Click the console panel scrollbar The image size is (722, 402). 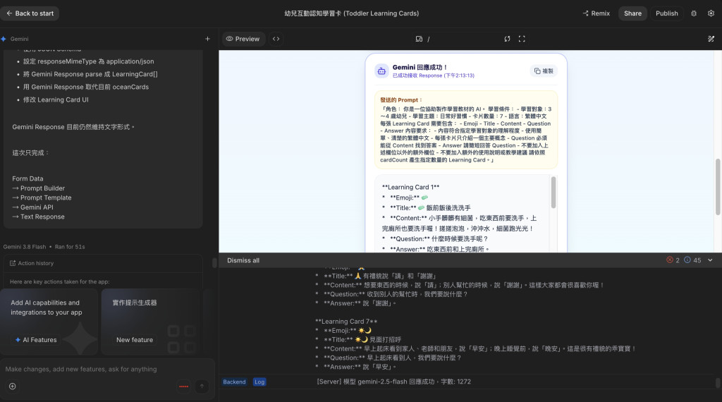[x=717, y=382]
